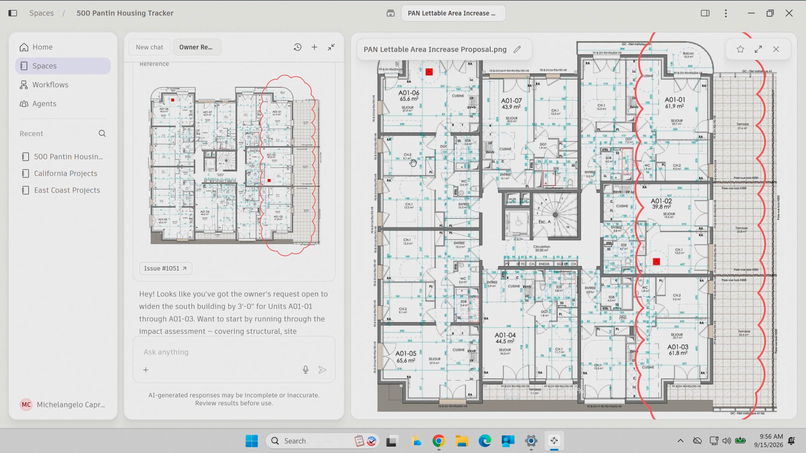Viewport: 806px width, 453px height.
Task: Show hidden system tray icons chevron
Action: click(680, 441)
